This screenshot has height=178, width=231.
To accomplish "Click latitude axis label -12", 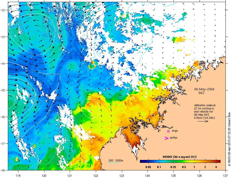I will pos(3,10).
